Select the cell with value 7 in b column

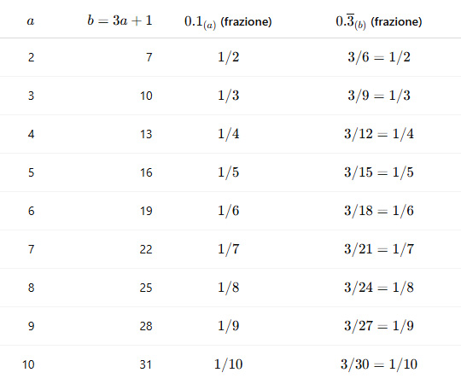(x=149, y=57)
